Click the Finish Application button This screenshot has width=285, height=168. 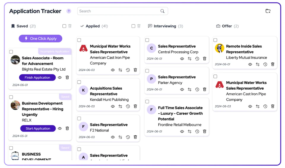point(37,78)
